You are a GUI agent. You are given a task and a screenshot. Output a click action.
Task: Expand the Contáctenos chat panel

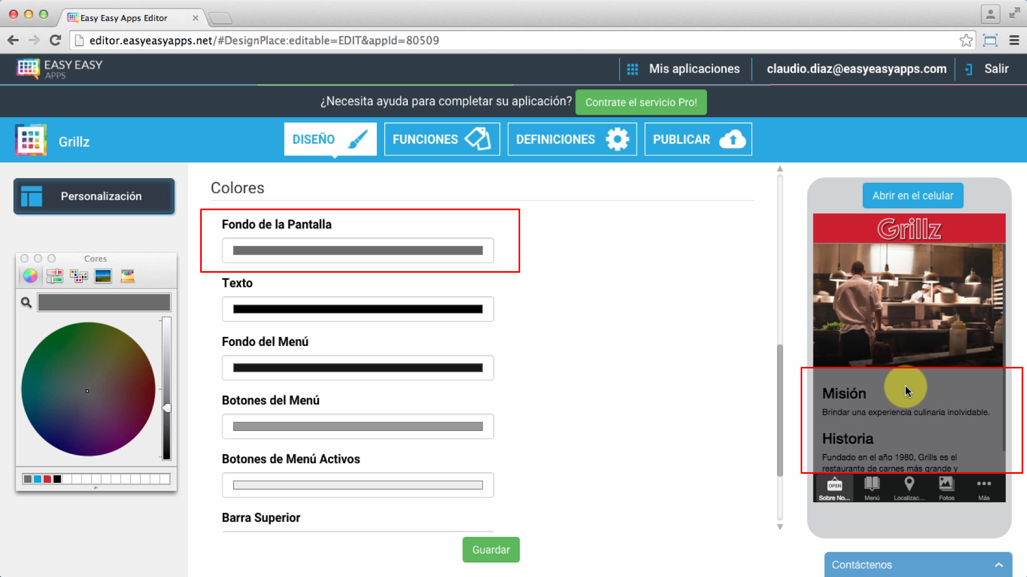pos(998,565)
